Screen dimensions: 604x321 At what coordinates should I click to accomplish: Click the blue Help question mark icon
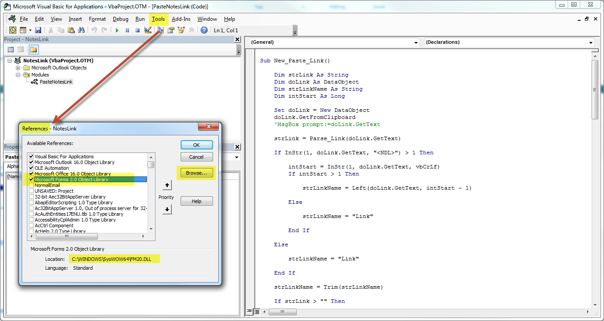point(204,30)
